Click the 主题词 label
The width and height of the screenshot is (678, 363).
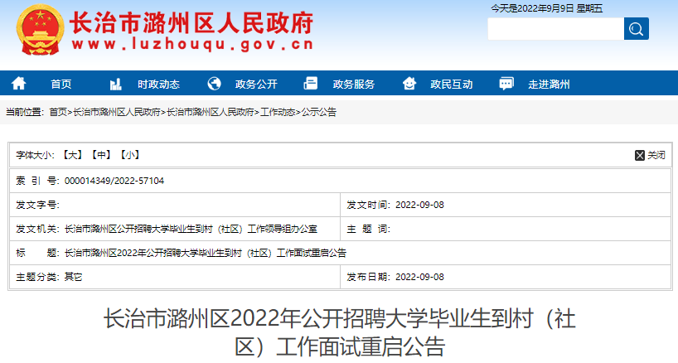tap(368, 229)
